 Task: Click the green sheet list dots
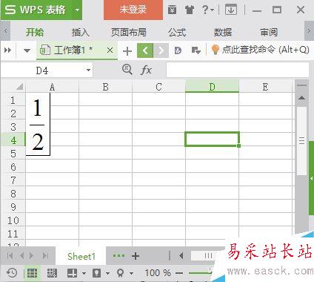[x=118, y=255]
